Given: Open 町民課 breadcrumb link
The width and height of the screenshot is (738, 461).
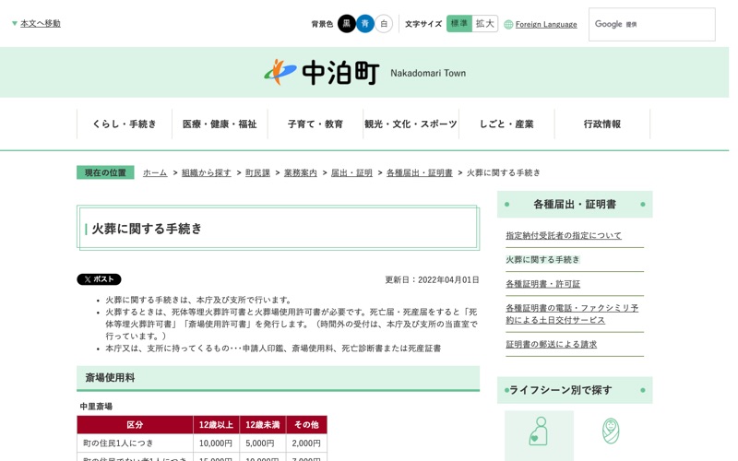Looking at the screenshot, I should pyautogui.click(x=257, y=172).
